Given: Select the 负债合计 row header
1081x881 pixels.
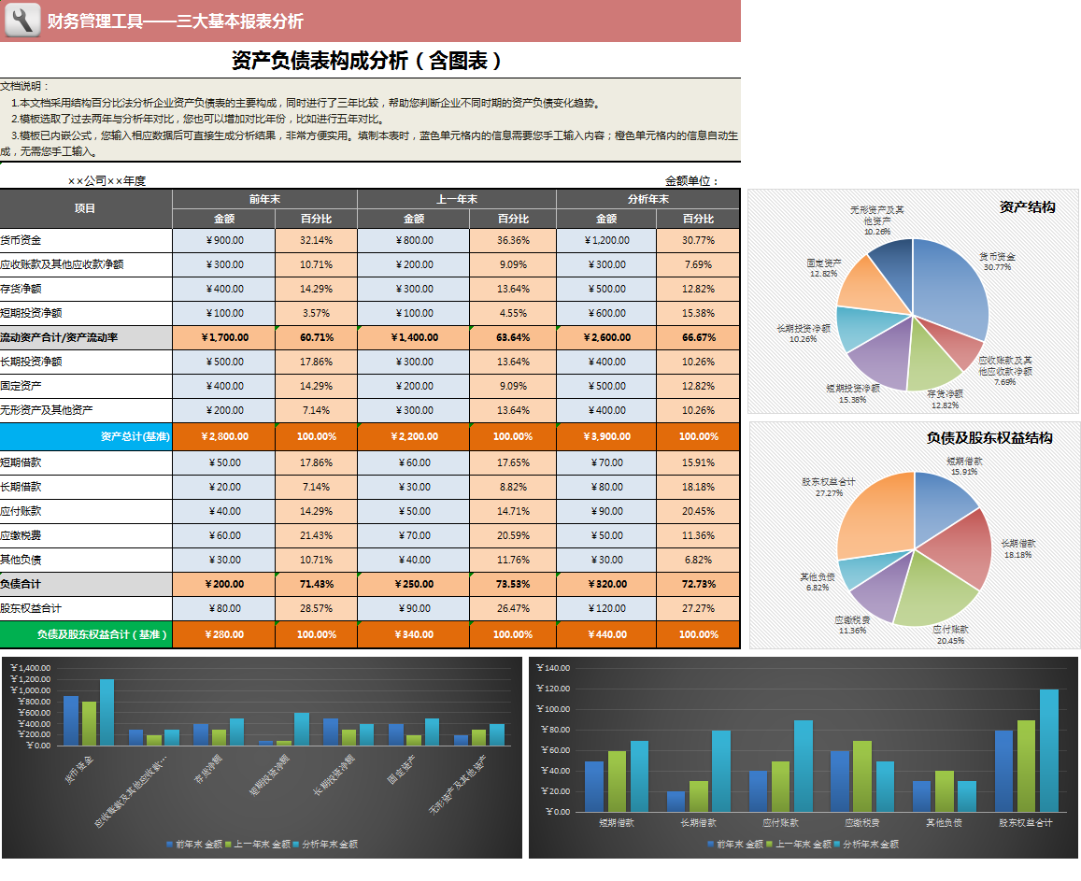Looking at the screenshot, I should click(85, 584).
